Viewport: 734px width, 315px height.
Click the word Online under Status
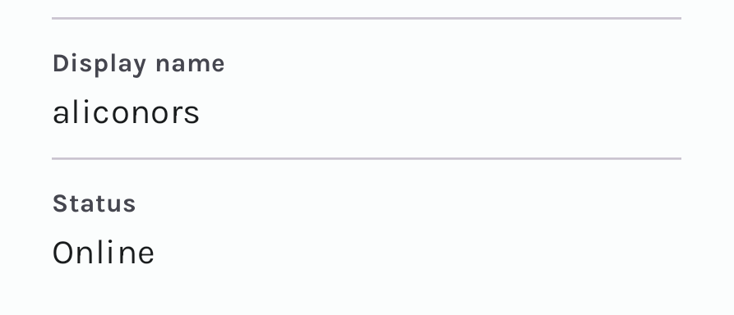(x=104, y=253)
